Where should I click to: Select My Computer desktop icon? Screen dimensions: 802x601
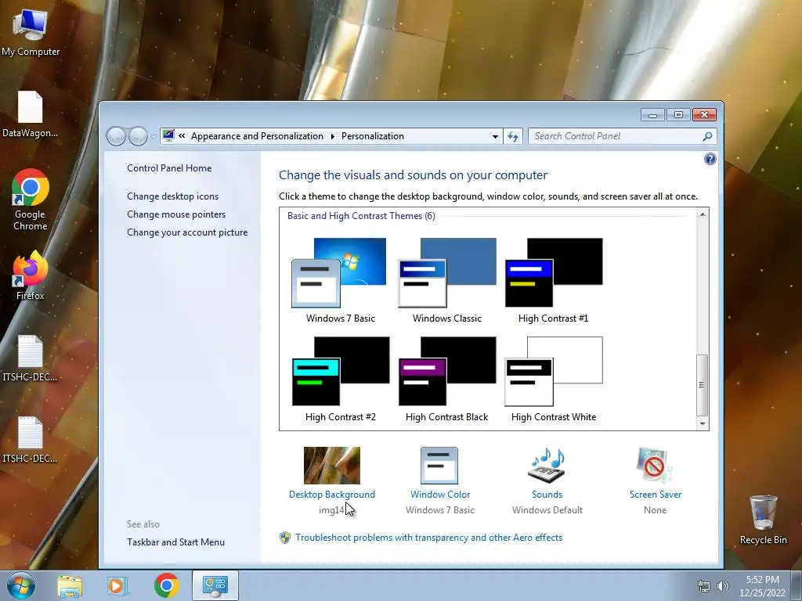coord(31,33)
